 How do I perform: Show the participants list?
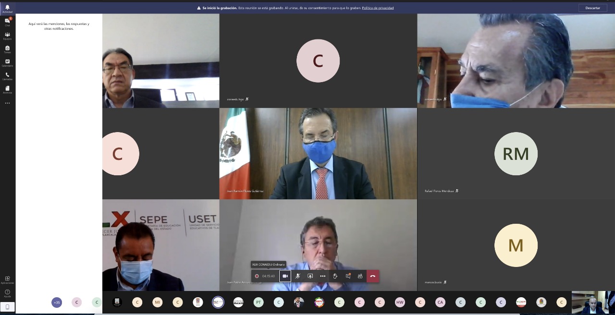tap(360, 276)
